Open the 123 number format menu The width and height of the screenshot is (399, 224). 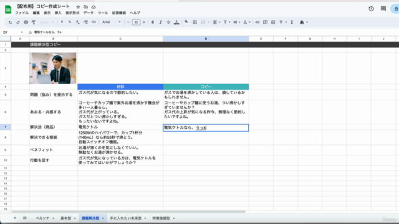pos(94,22)
